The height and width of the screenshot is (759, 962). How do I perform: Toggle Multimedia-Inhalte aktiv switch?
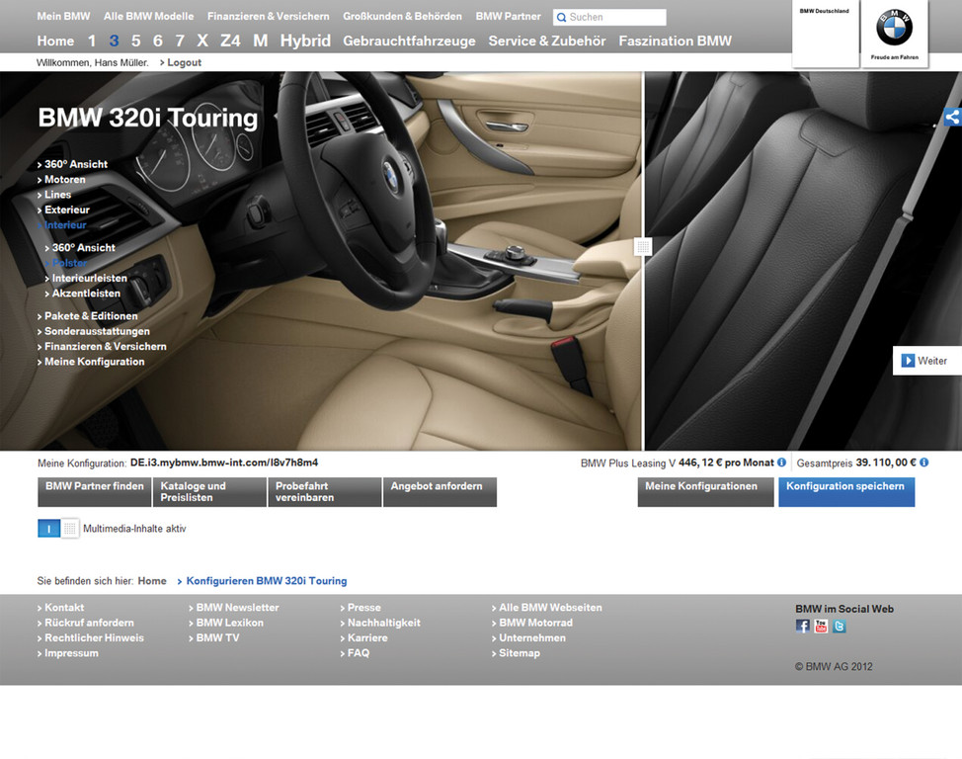pyautogui.click(x=58, y=528)
